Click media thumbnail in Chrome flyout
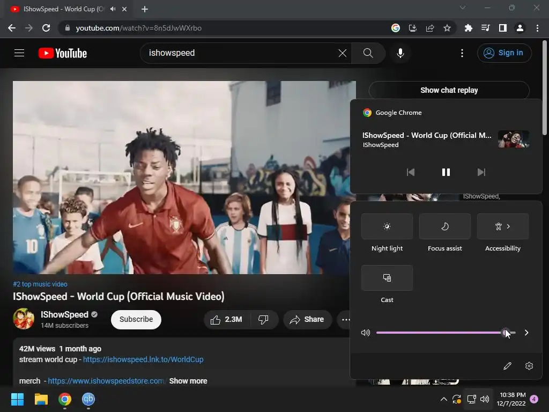This screenshot has width=549, height=412. coord(513,139)
